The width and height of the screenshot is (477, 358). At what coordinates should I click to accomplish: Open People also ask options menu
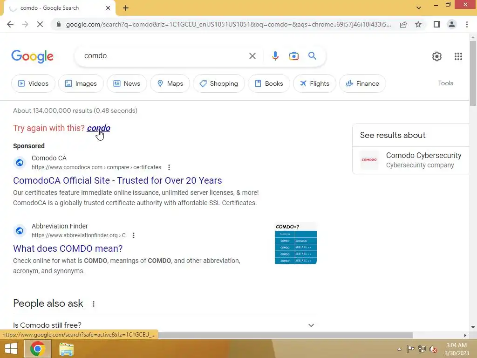click(x=94, y=304)
